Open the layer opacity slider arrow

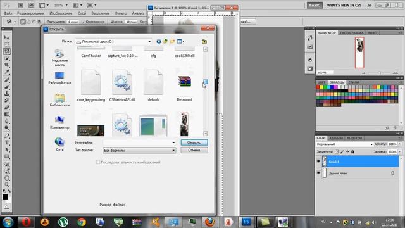400,144
